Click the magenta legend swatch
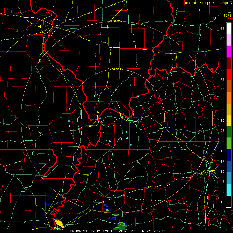This screenshot has width=233, height=233. coord(229,52)
